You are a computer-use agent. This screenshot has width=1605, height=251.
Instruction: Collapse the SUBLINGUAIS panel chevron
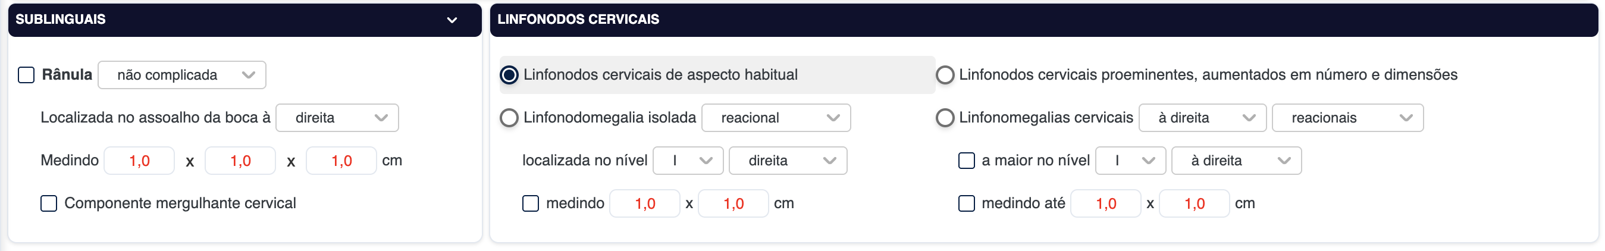pos(452,20)
